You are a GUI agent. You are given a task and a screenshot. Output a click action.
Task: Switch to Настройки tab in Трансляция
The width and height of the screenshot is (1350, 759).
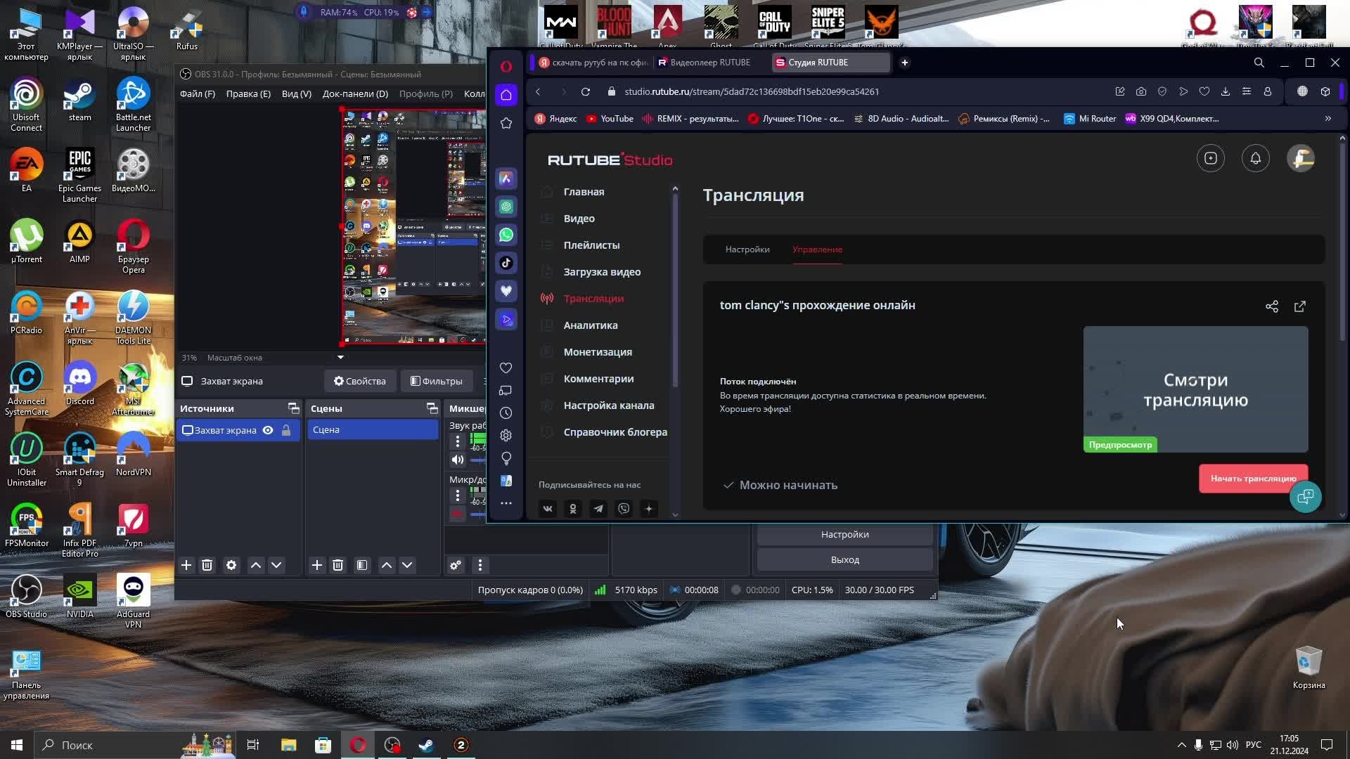coord(747,249)
